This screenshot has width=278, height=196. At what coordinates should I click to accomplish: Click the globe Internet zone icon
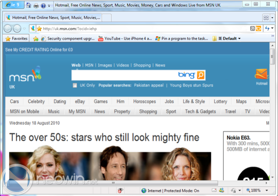[144, 191]
